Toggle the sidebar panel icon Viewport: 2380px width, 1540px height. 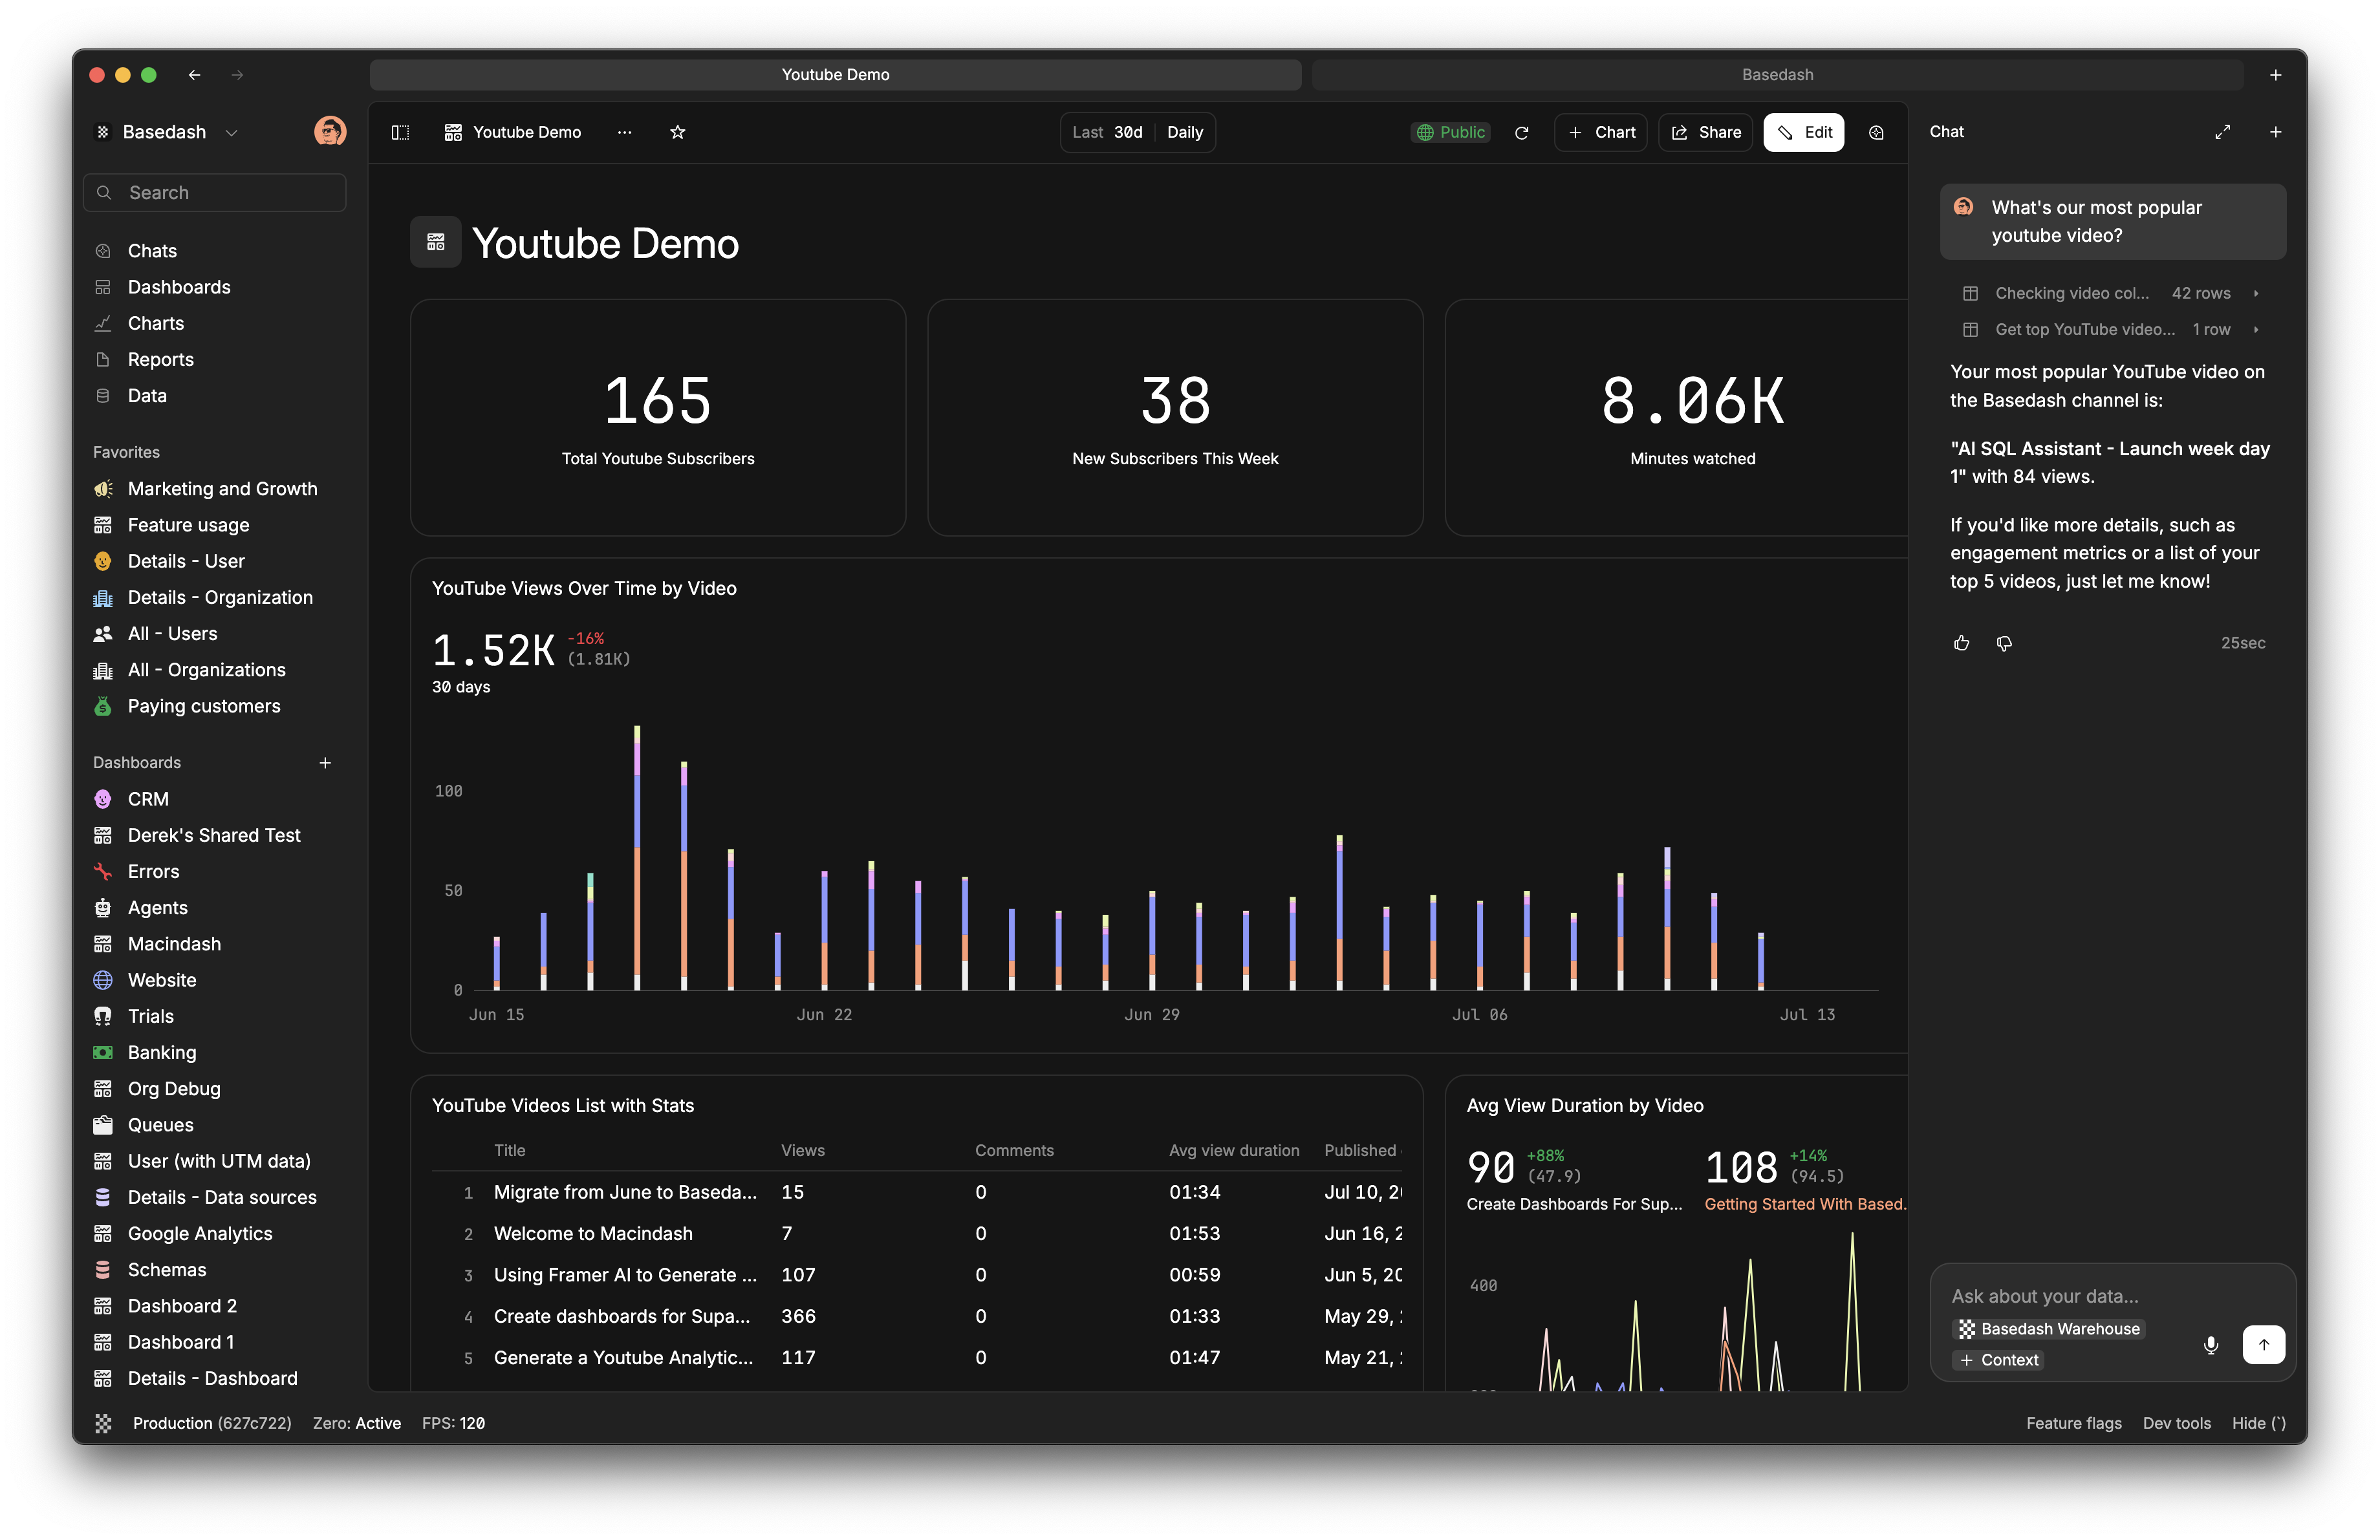click(x=400, y=132)
